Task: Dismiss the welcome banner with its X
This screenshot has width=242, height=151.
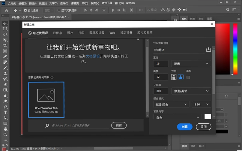Action: click(138, 39)
